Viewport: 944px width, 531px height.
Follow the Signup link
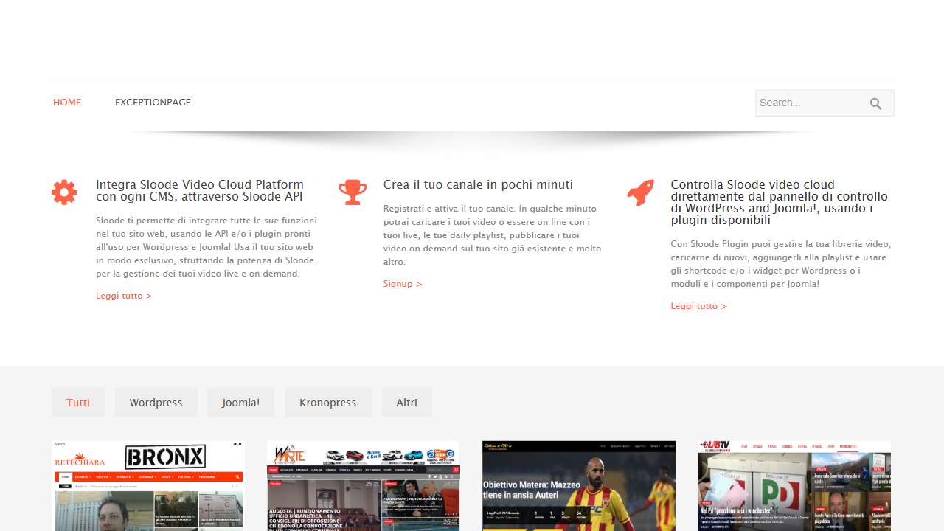pos(403,284)
